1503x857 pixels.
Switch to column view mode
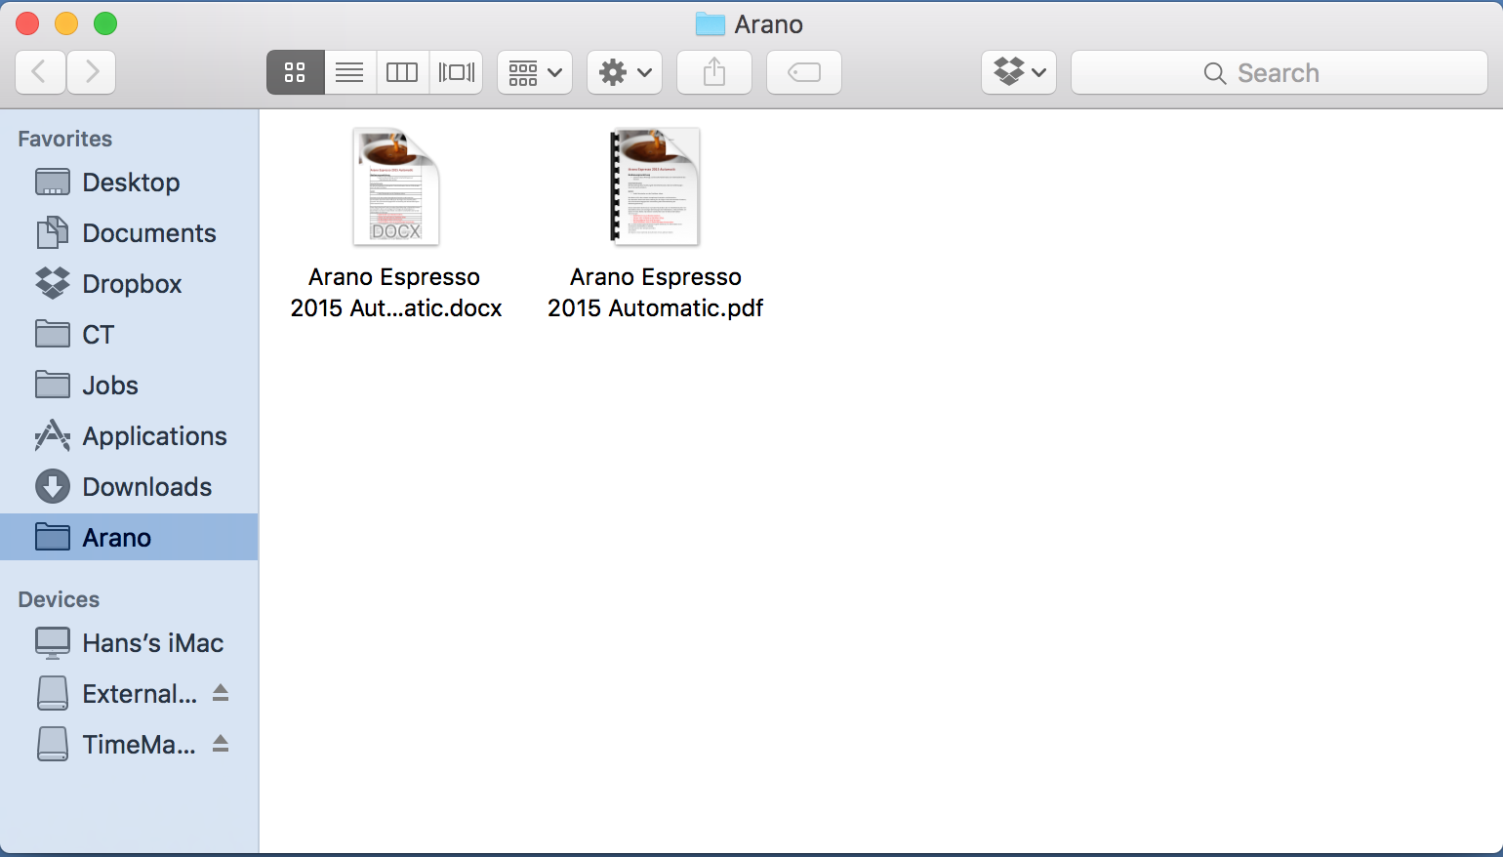pos(402,72)
